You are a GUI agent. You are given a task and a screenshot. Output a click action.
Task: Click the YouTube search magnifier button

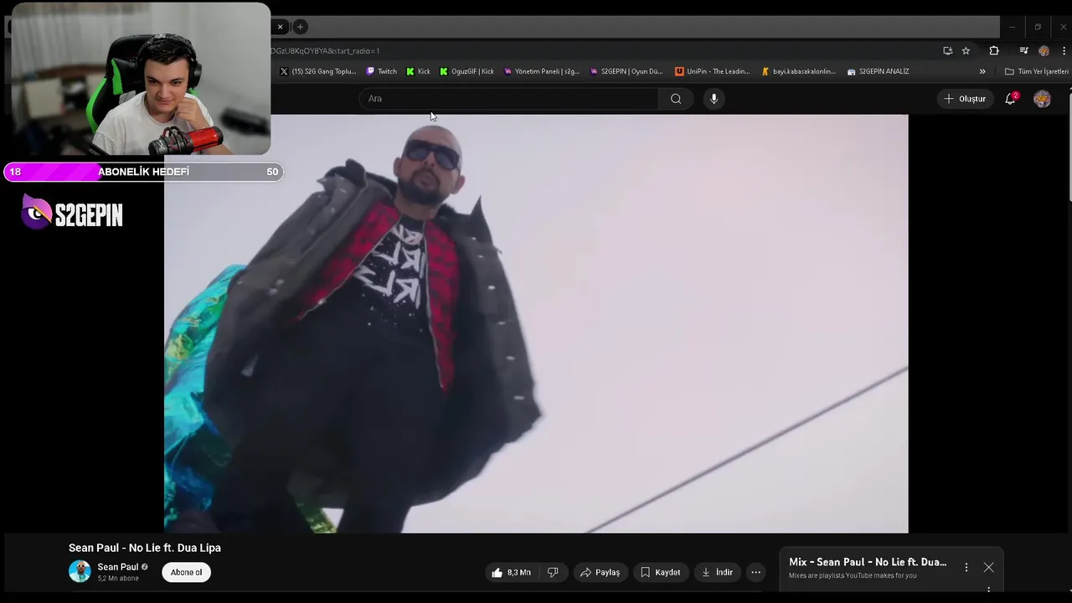(676, 99)
